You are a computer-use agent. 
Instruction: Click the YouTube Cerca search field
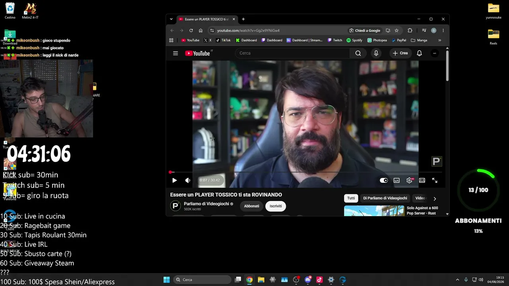[x=292, y=53]
